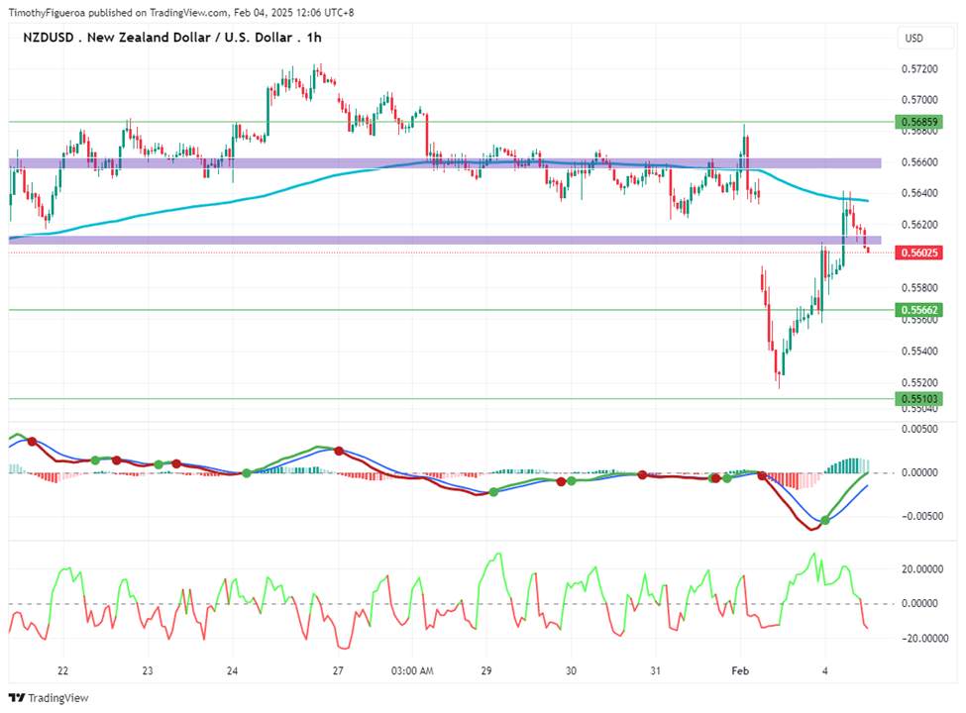Click the −20.00000 oscillator axis value
This screenshot has width=966, height=713.
click(924, 639)
